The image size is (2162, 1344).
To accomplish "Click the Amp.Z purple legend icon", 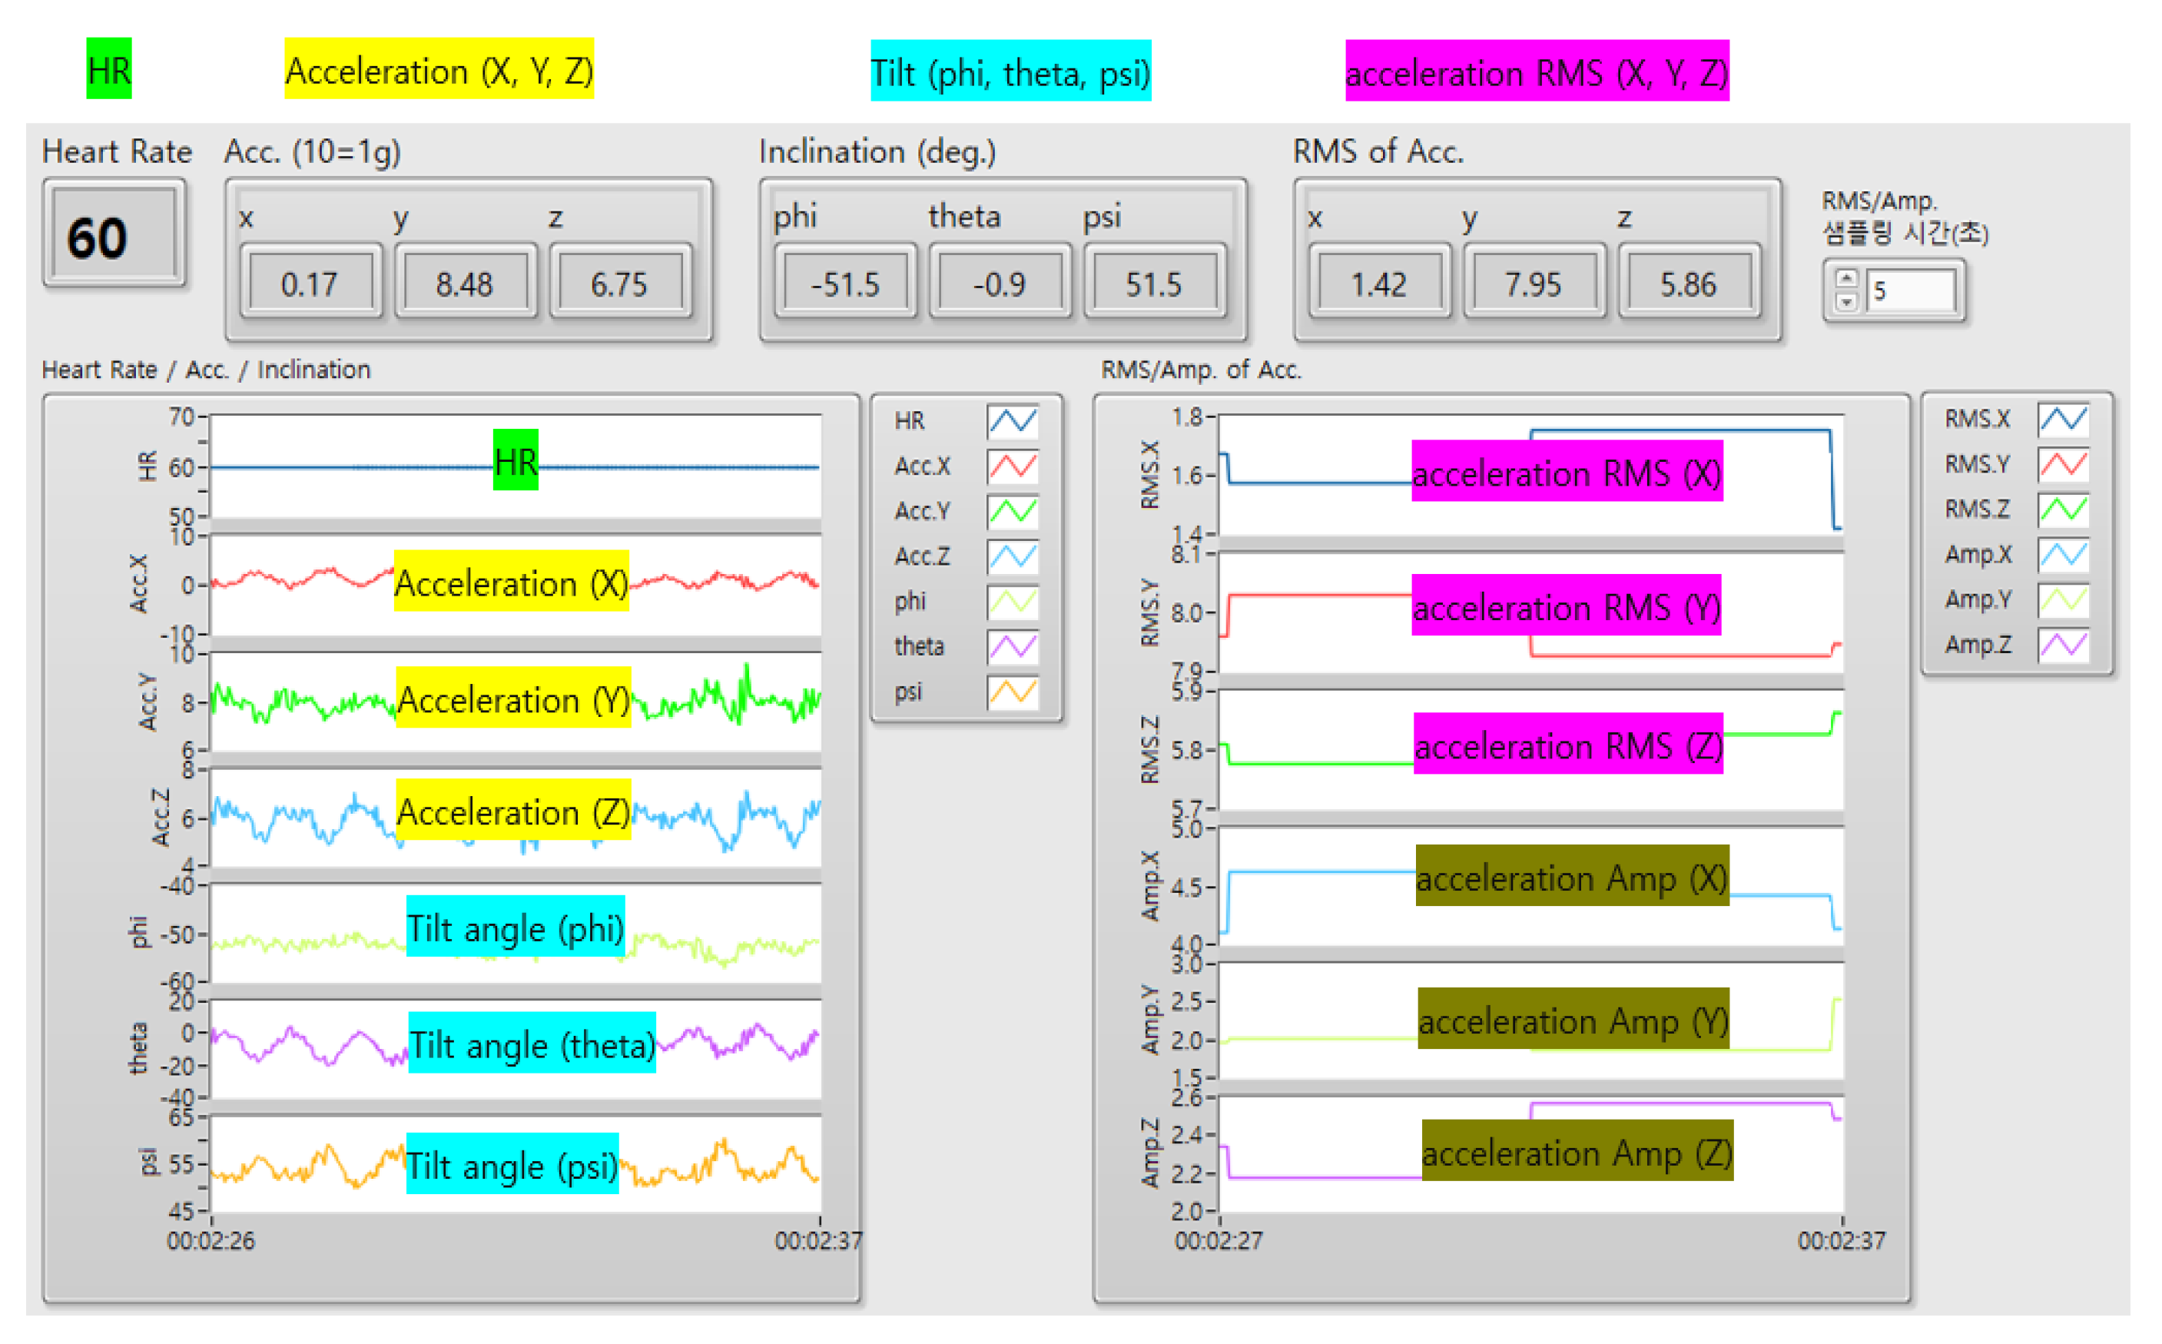I will point(2062,645).
